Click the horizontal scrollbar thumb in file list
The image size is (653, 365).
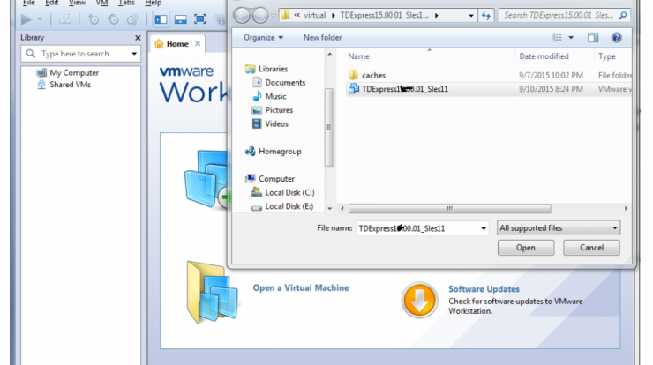click(x=450, y=209)
